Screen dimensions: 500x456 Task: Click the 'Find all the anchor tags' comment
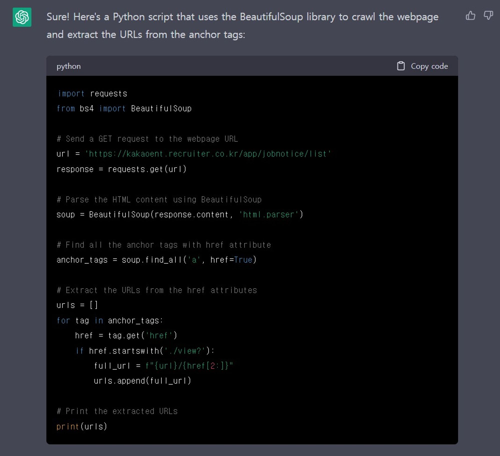[164, 245]
